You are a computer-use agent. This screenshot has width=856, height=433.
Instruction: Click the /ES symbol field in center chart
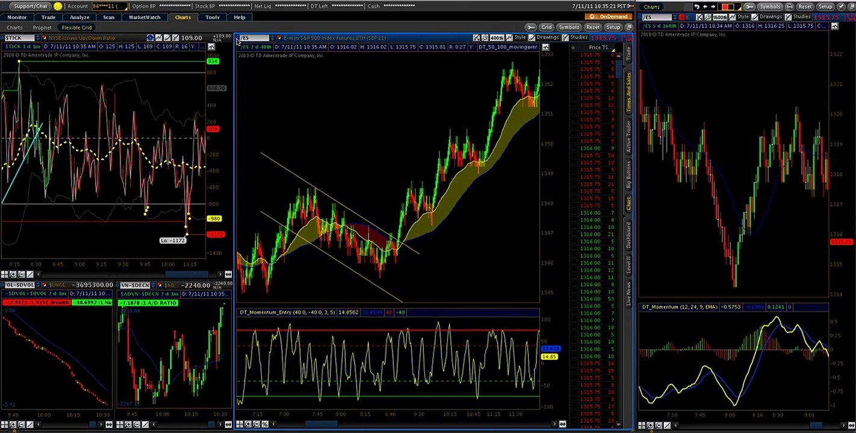254,38
